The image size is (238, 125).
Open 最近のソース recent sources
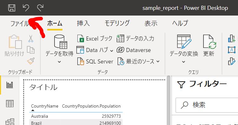[136, 61]
